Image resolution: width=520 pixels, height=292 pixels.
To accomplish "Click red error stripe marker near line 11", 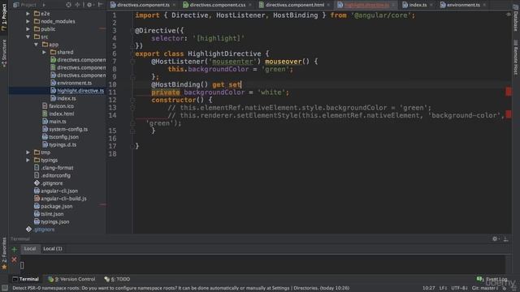I will [x=509, y=92].
